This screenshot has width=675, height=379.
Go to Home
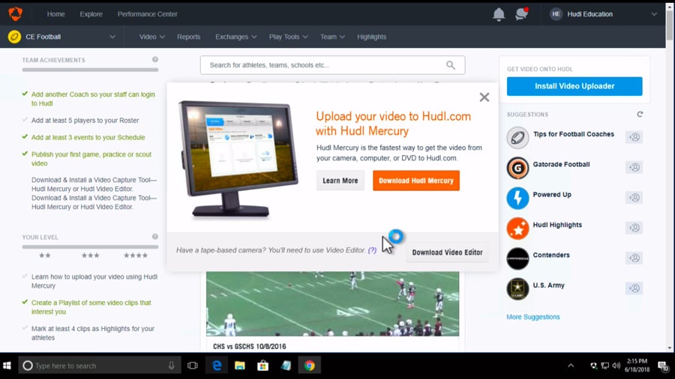(x=56, y=14)
